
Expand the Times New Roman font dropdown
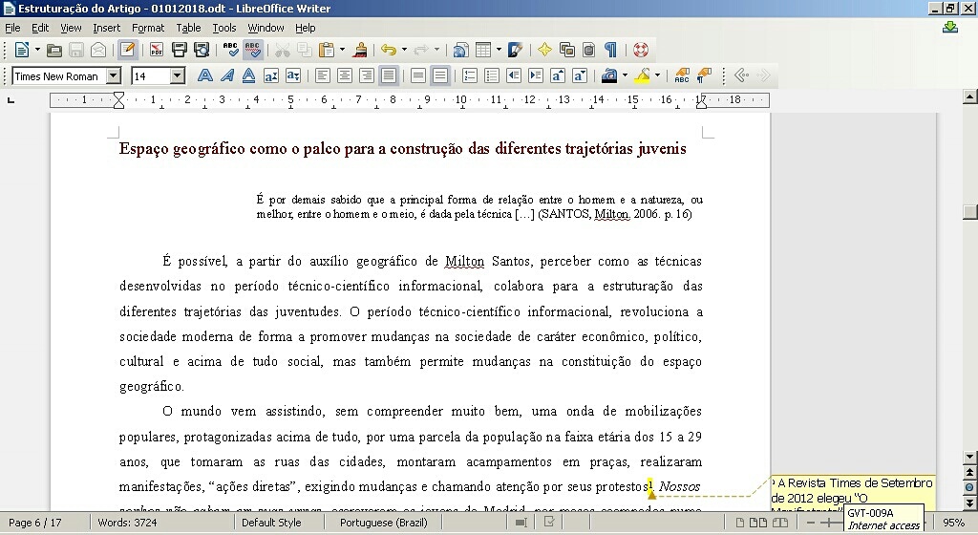[x=114, y=75]
